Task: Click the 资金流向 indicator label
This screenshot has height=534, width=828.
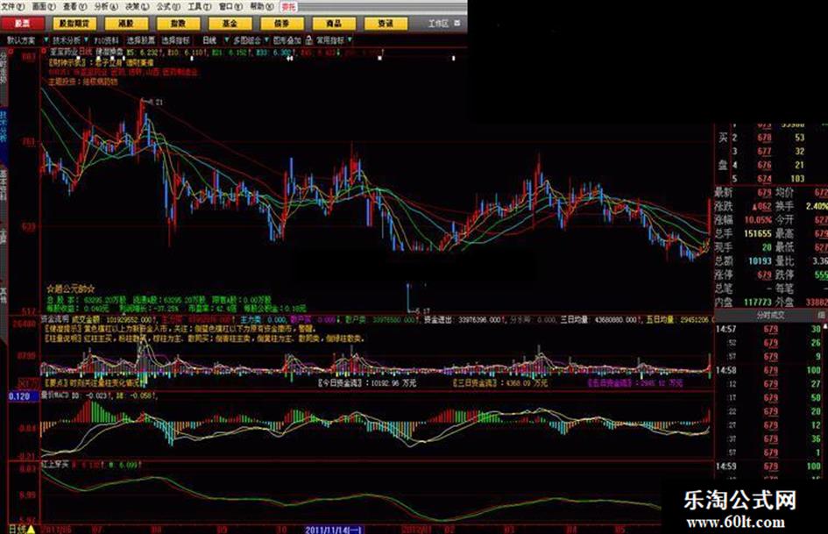Action: pos(55,319)
